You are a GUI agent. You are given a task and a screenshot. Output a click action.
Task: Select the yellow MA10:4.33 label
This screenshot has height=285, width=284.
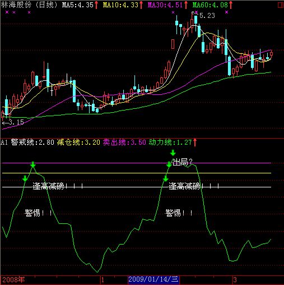[120, 5]
